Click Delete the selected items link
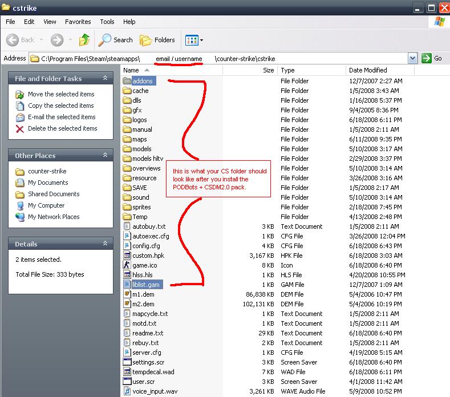This screenshot has height=397, width=450. tap(63, 128)
